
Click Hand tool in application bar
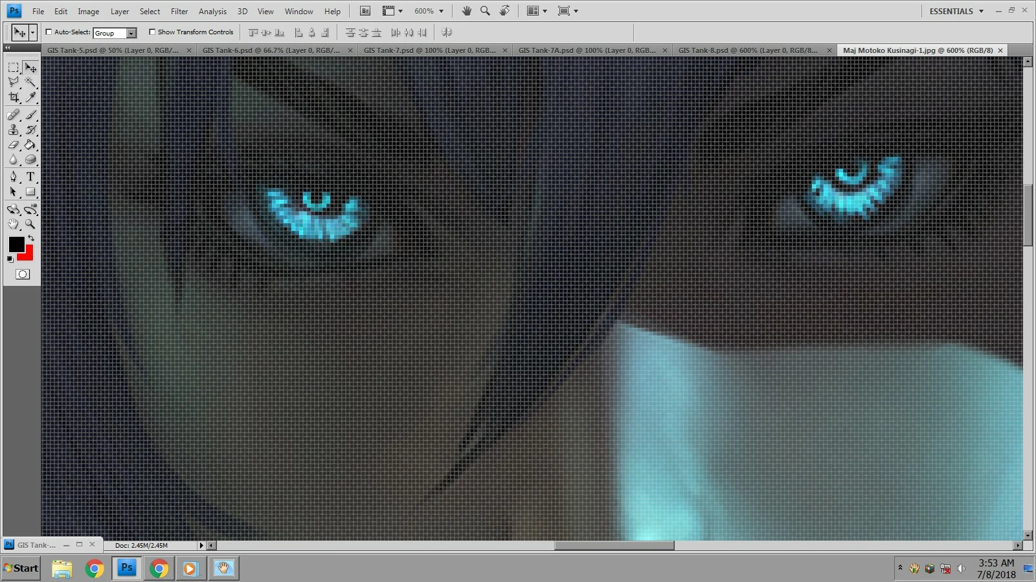[466, 11]
